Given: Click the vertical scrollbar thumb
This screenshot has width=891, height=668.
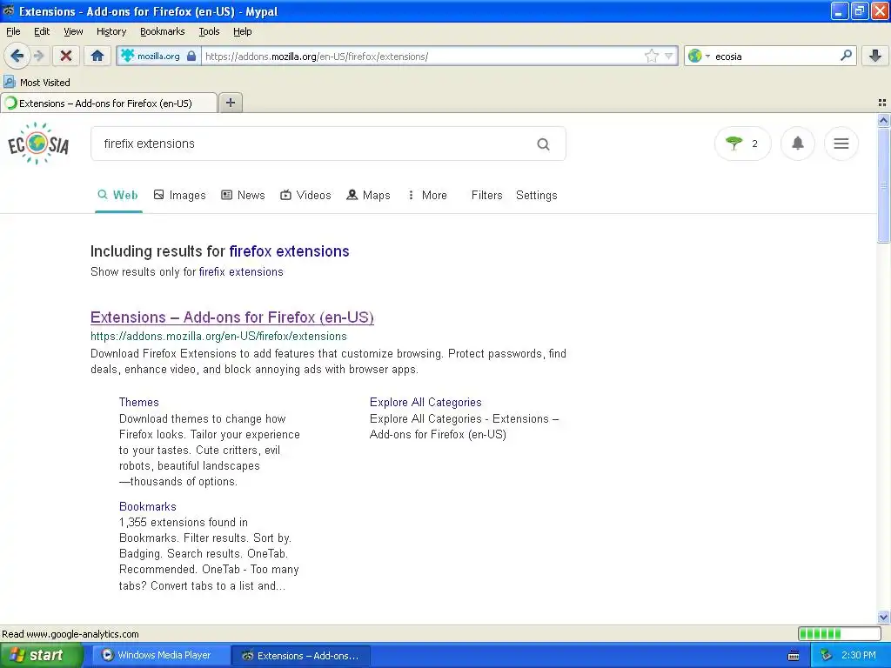Looking at the screenshot, I should pos(883,185).
